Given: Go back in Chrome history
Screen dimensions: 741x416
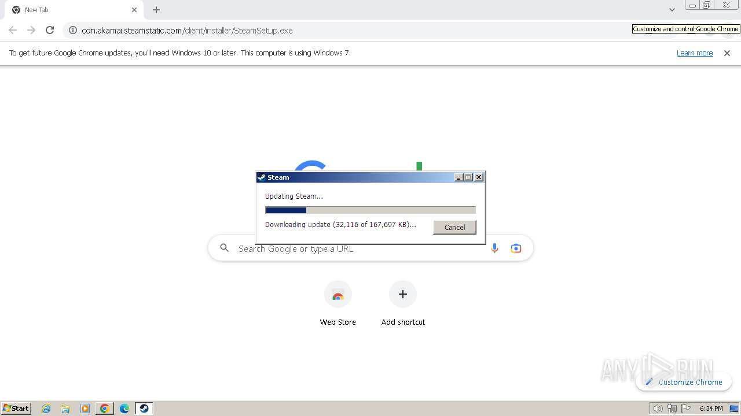Looking at the screenshot, I should coord(13,30).
